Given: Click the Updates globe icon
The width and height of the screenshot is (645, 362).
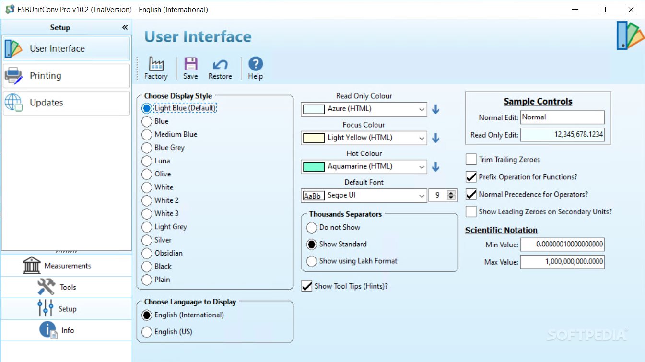Looking at the screenshot, I should (14, 103).
